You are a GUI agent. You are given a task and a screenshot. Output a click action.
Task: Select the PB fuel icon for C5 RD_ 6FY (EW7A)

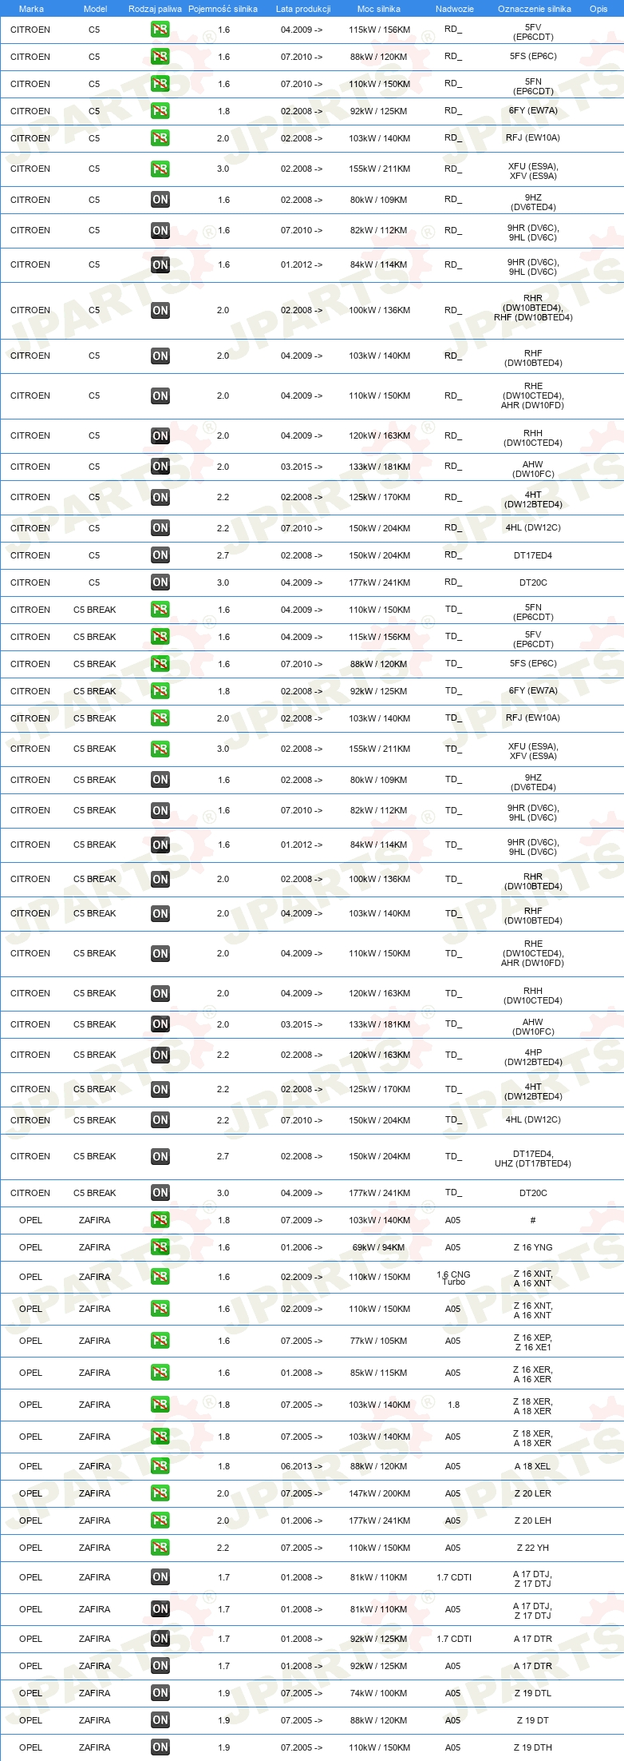(160, 111)
